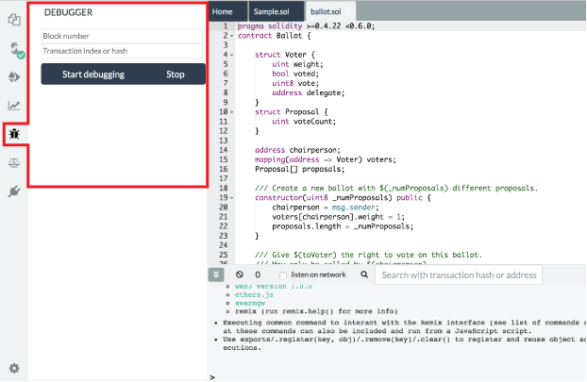
Task: Open the Solidity compiler icon with green check
Action: pyautogui.click(x=16, y=50)
